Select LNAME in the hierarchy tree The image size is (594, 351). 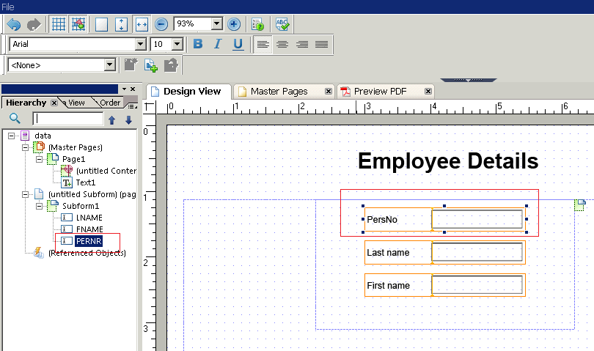88,218
